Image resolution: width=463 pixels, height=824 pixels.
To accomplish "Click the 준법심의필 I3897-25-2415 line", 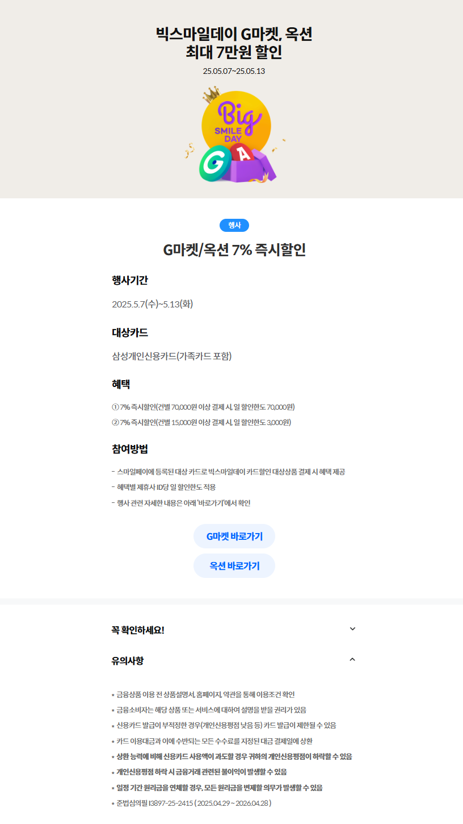I will pyautogui.click(x=192, y=804).
